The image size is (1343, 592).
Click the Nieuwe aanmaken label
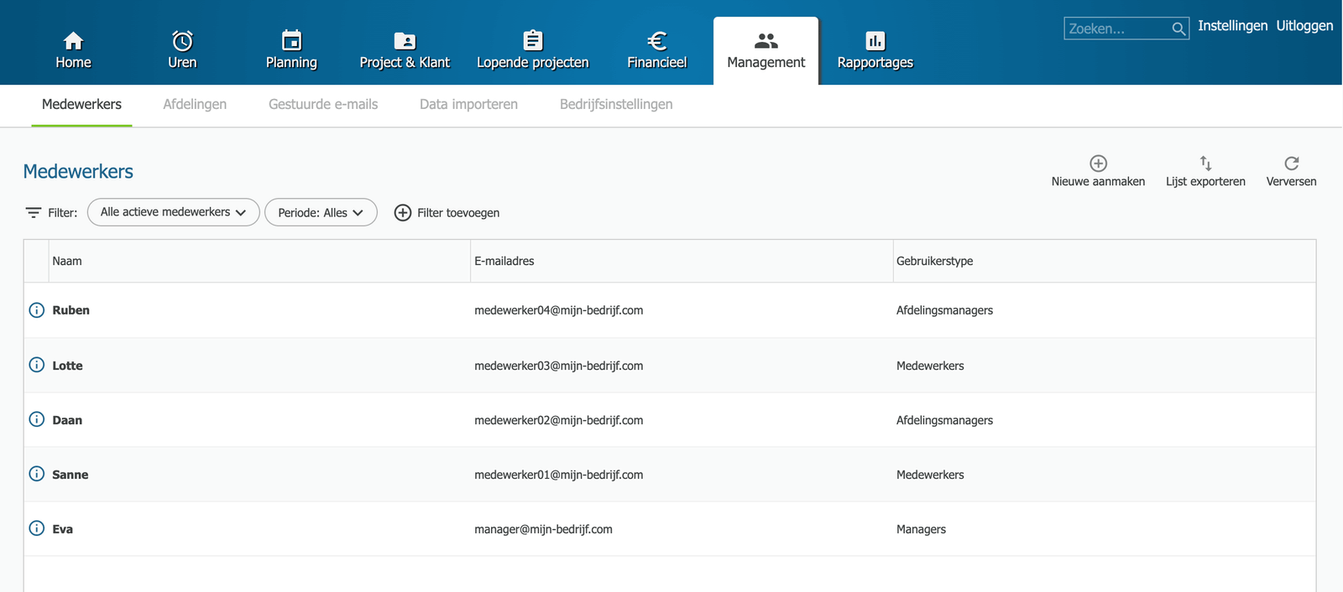tap(1098, 181)
